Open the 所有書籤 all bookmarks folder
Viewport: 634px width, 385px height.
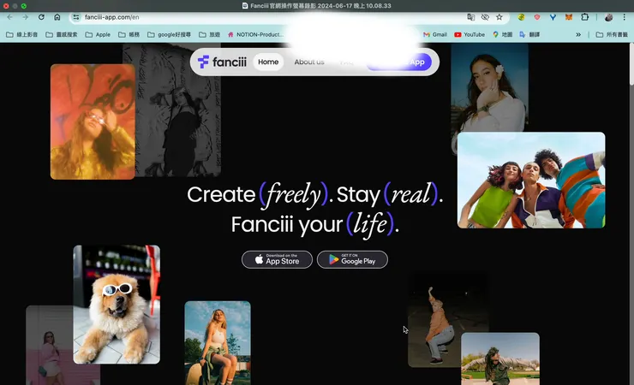click(x=612, y=35)
